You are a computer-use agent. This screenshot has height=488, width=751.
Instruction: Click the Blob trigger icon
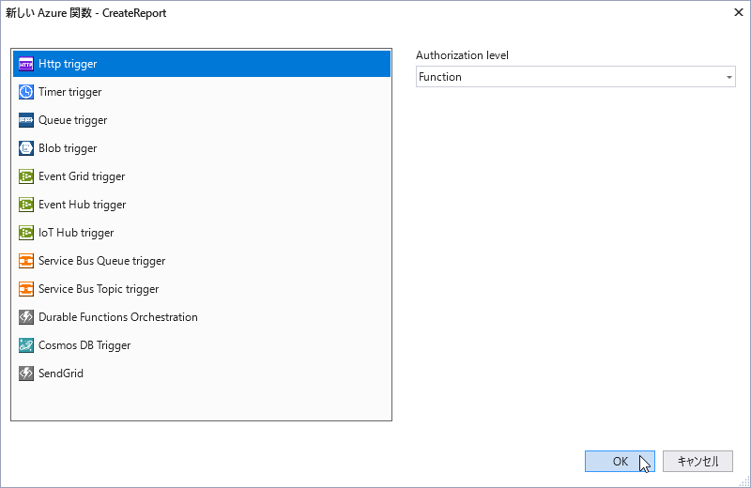pyautogui.click(x=26, y=148)
